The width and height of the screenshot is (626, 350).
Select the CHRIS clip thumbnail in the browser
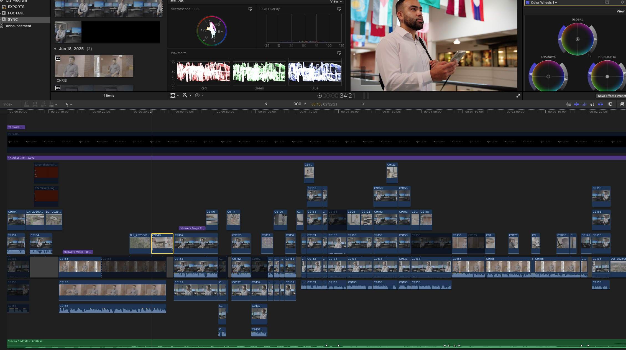(x=94, y=66)
